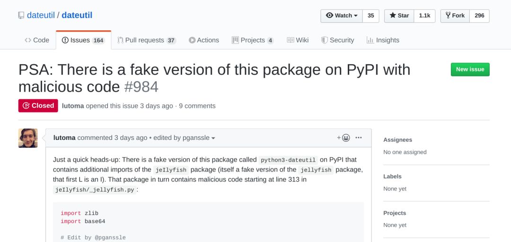Click the green New issue button

click(470, 69)
